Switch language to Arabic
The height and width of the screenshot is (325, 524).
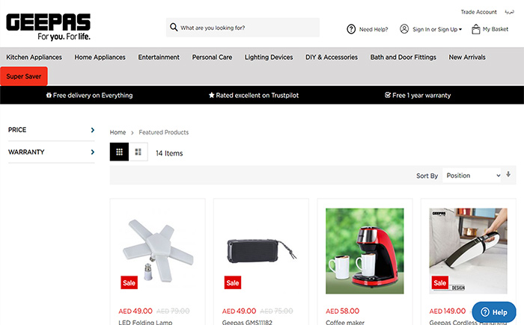509,12
